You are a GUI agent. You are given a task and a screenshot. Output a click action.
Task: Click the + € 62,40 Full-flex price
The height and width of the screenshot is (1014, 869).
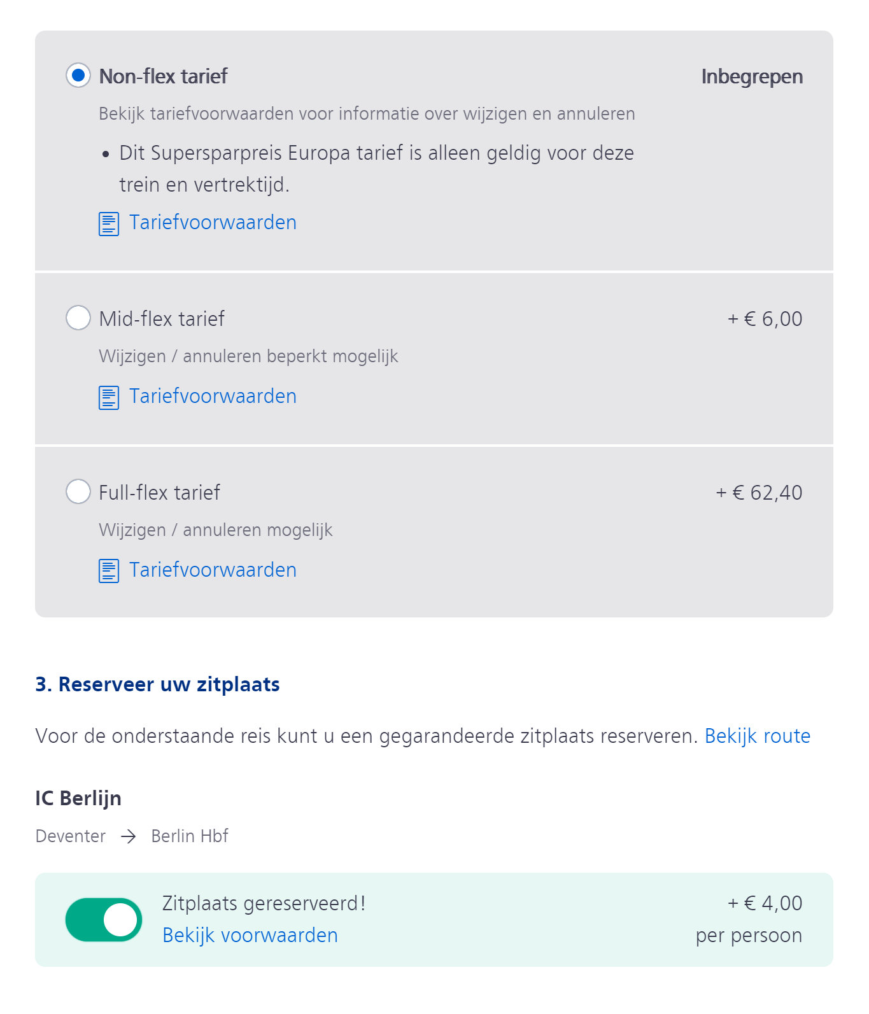click(x=759, y=493)
